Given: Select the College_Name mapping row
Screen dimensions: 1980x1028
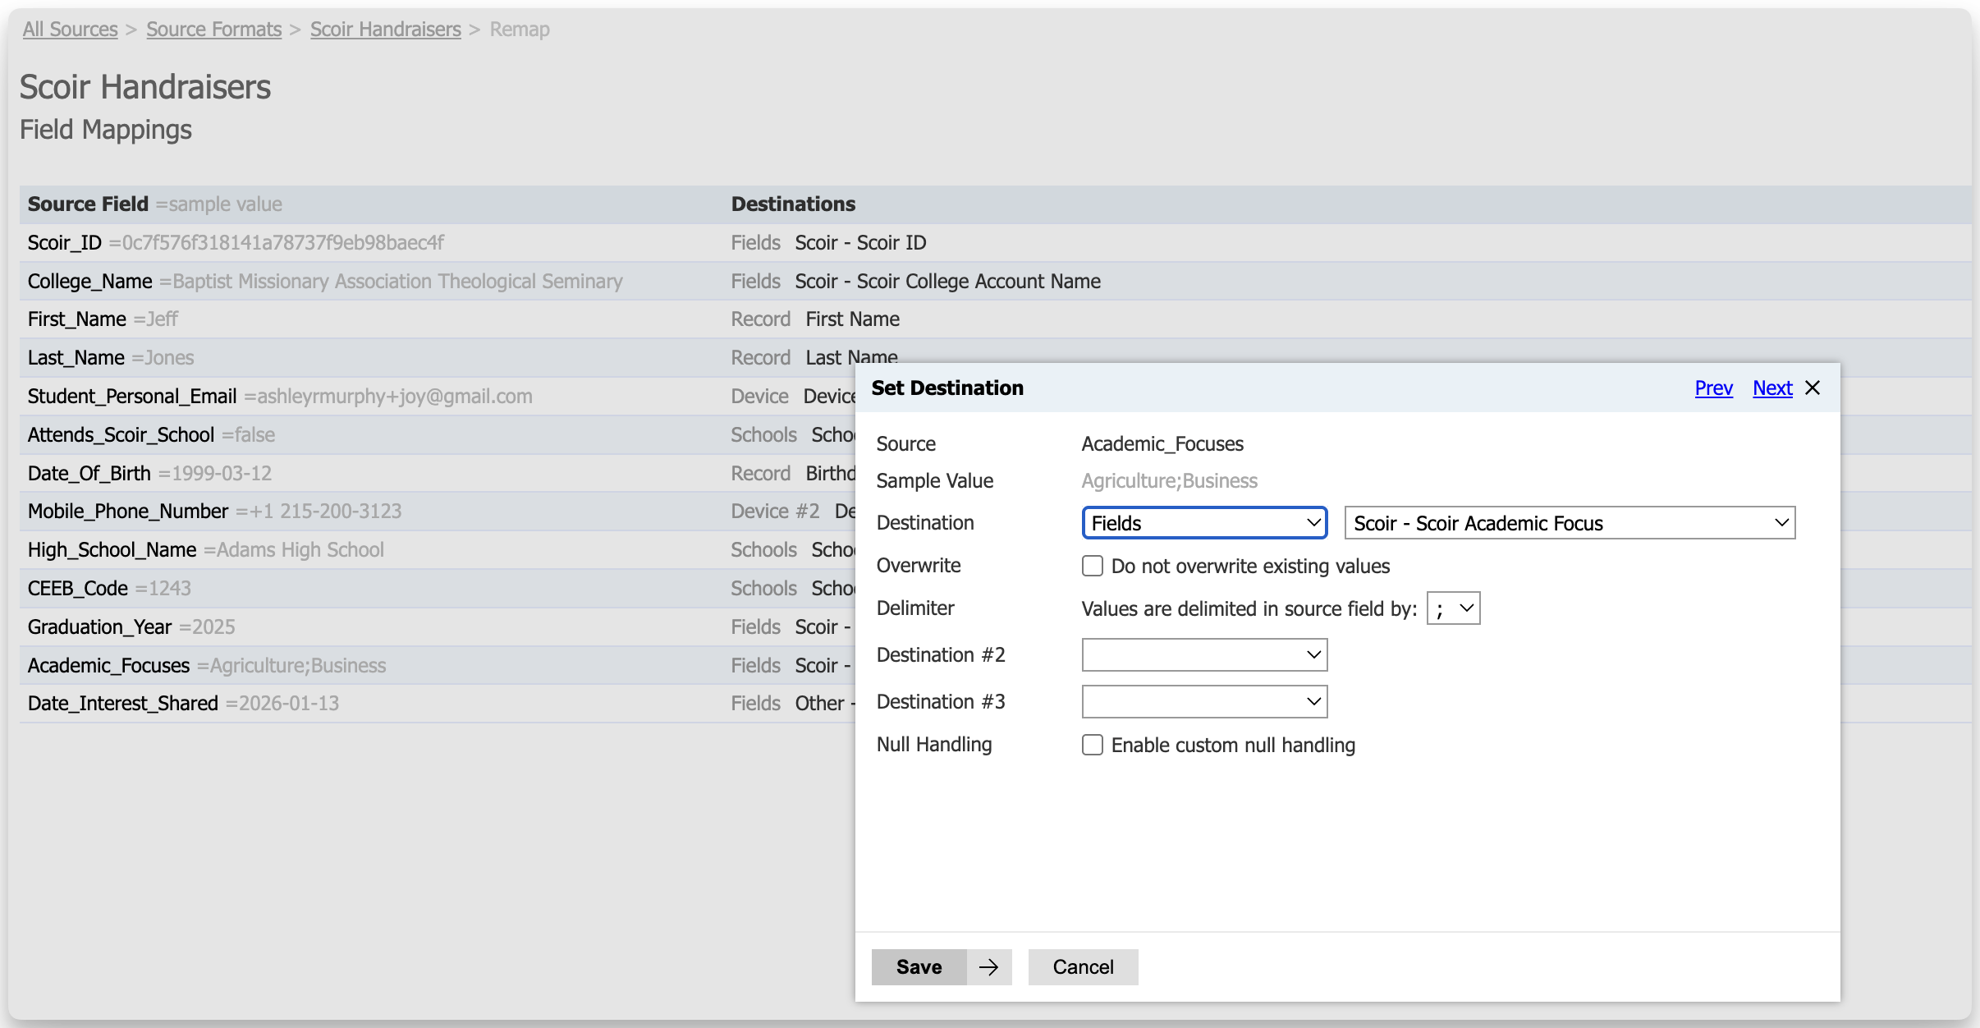Looking at the screenshot, I should coord(90,282).
